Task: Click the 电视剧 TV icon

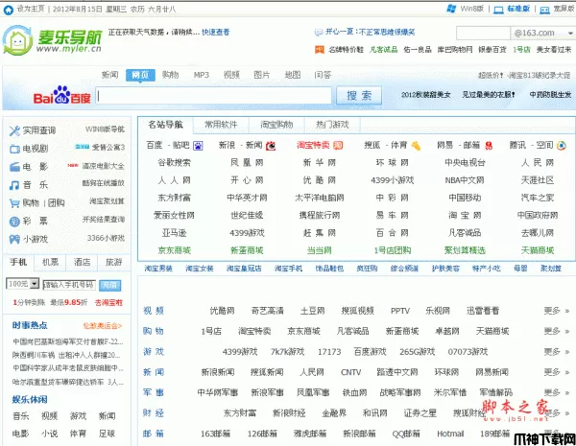Action: [14, 149]
